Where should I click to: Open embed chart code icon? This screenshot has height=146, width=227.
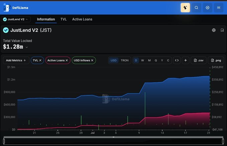tap(177, 60)
